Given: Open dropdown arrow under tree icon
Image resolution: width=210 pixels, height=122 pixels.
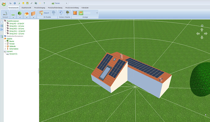Looking at the screenshot, I should coord(20,18).
